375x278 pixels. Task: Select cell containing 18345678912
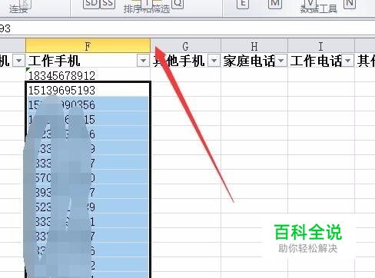pyautogui.click(x=88, y=75)
